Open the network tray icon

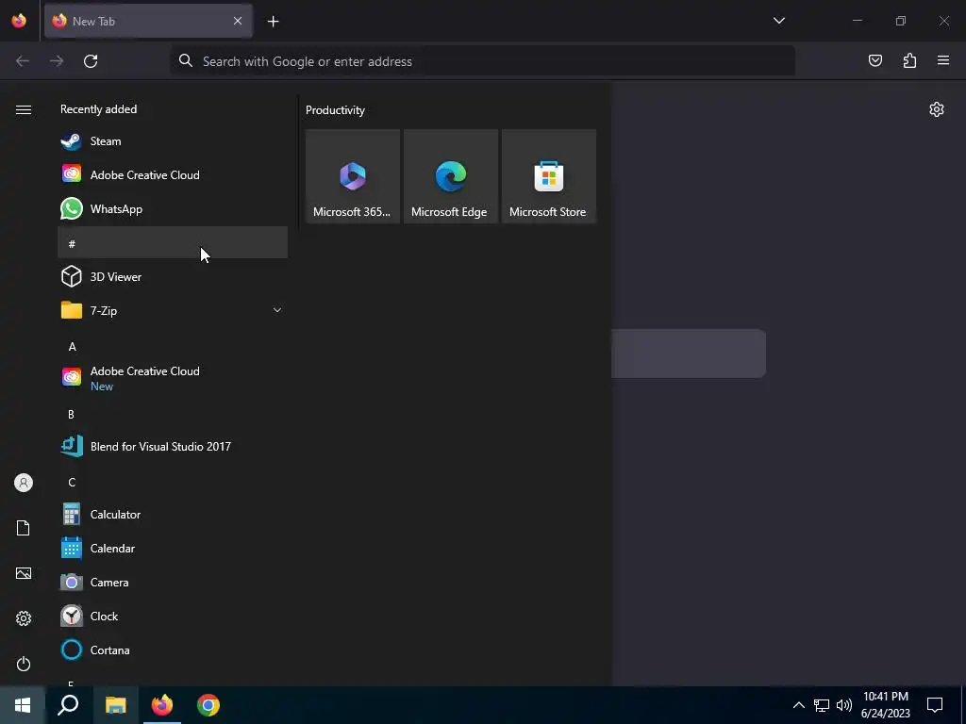click(x=822, y=705)
